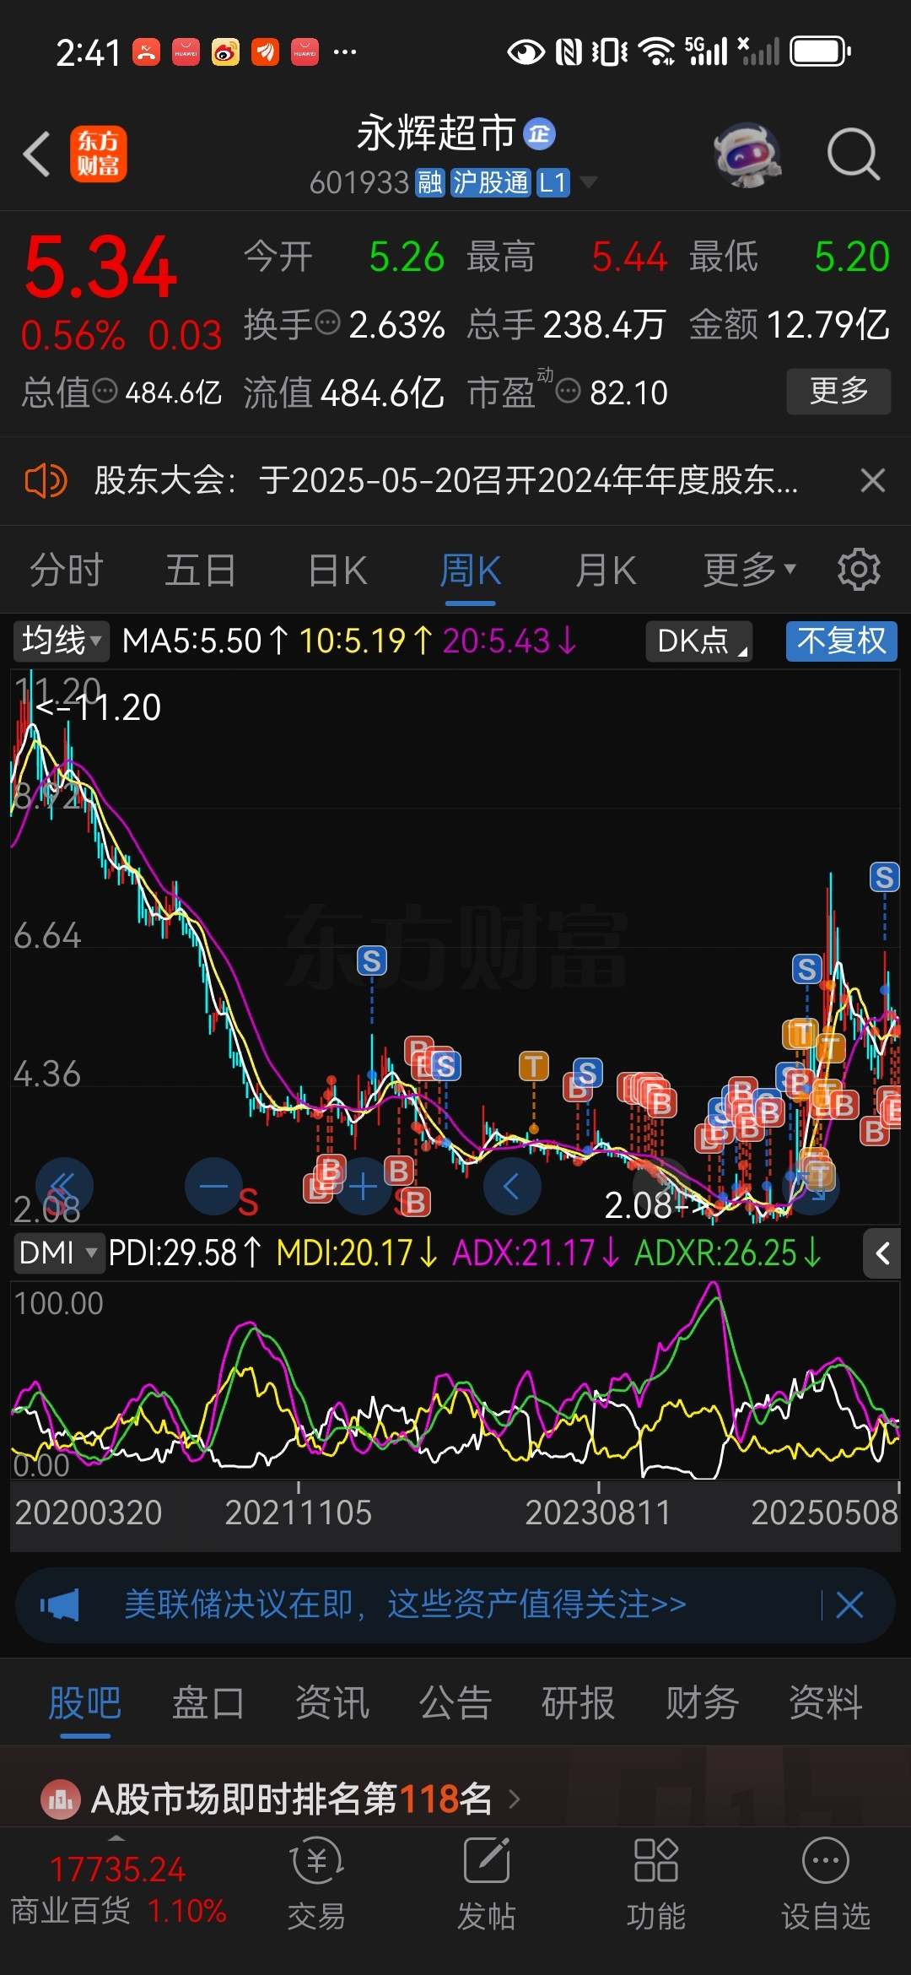The width and height of the screenshot is (911, 1975).
Task: Select the 周K chart tab
Action: pyautogui.click(x=470, y=570)
